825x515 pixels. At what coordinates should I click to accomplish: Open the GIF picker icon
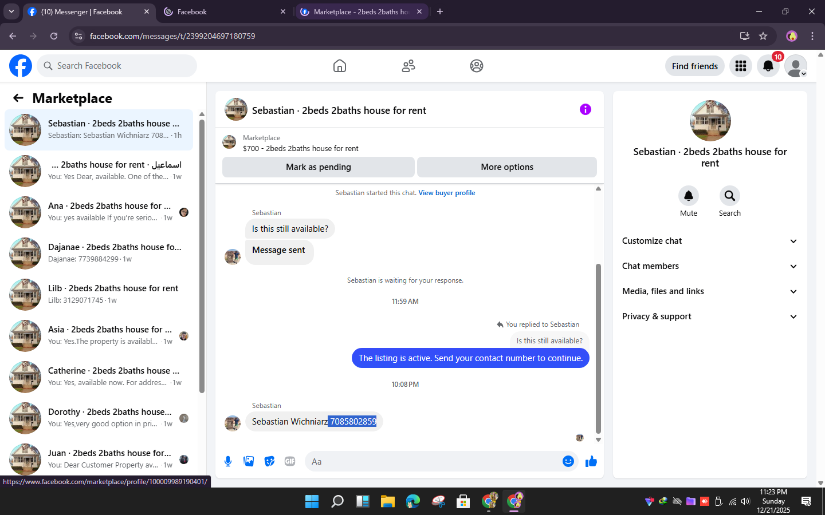coord(290,461)
